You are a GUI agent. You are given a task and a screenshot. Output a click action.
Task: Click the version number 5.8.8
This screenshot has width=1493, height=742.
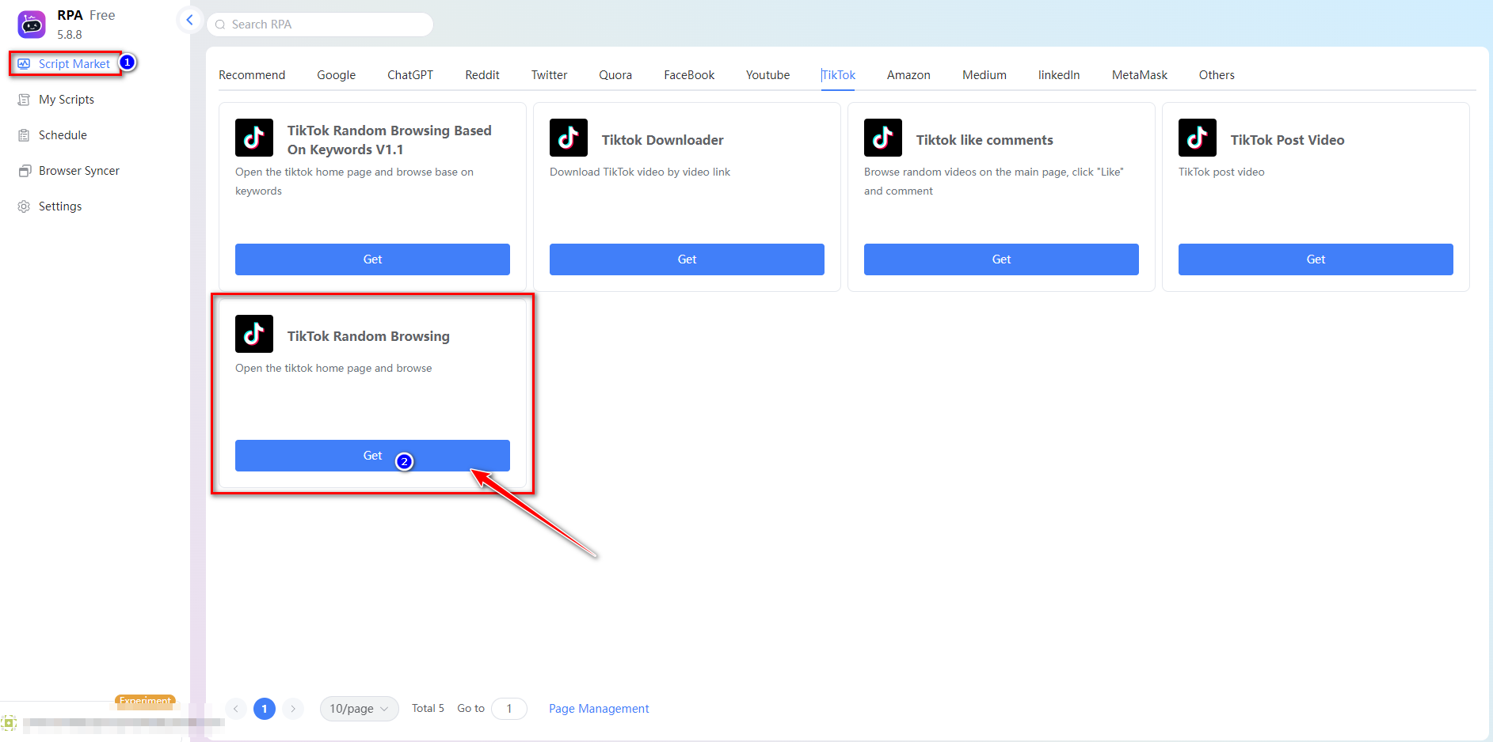70,35
